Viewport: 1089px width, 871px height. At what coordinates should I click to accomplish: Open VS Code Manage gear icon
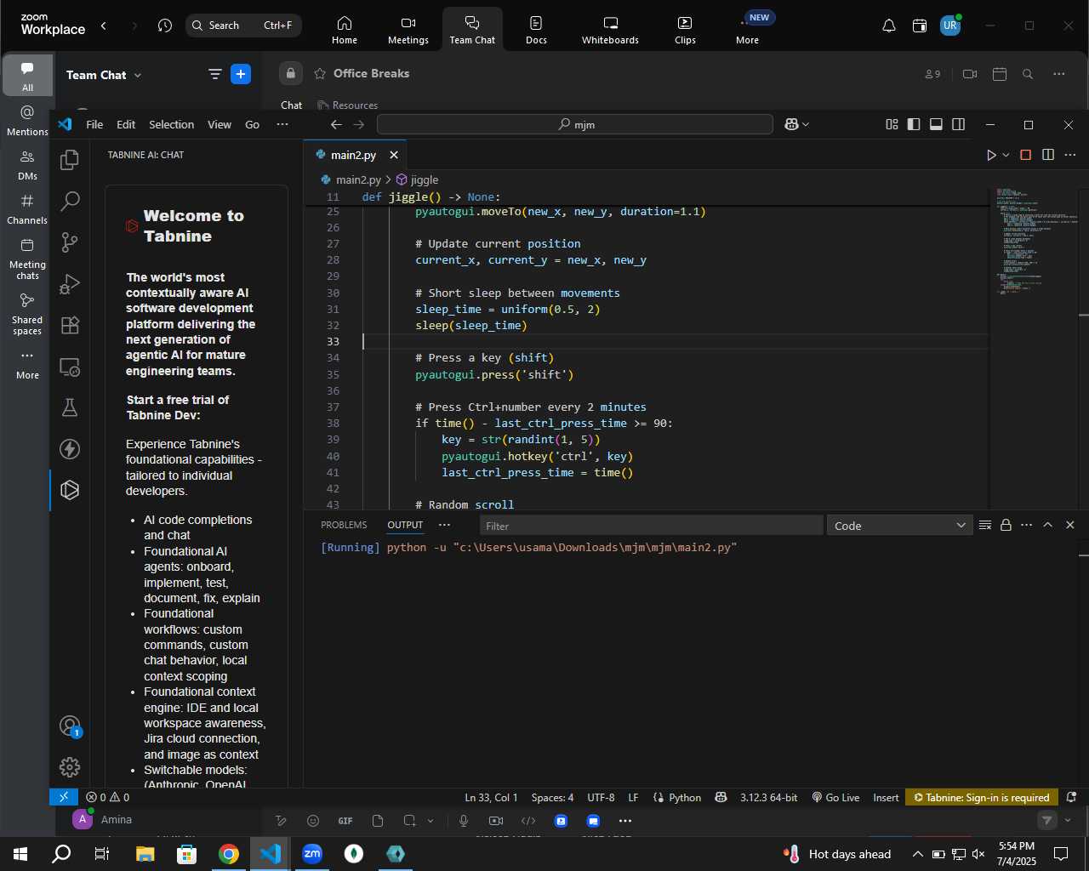pyautogui.click(x=70, y=766)
